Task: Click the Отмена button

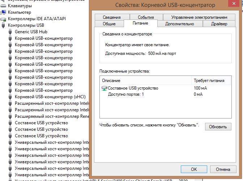Action: 223,169
